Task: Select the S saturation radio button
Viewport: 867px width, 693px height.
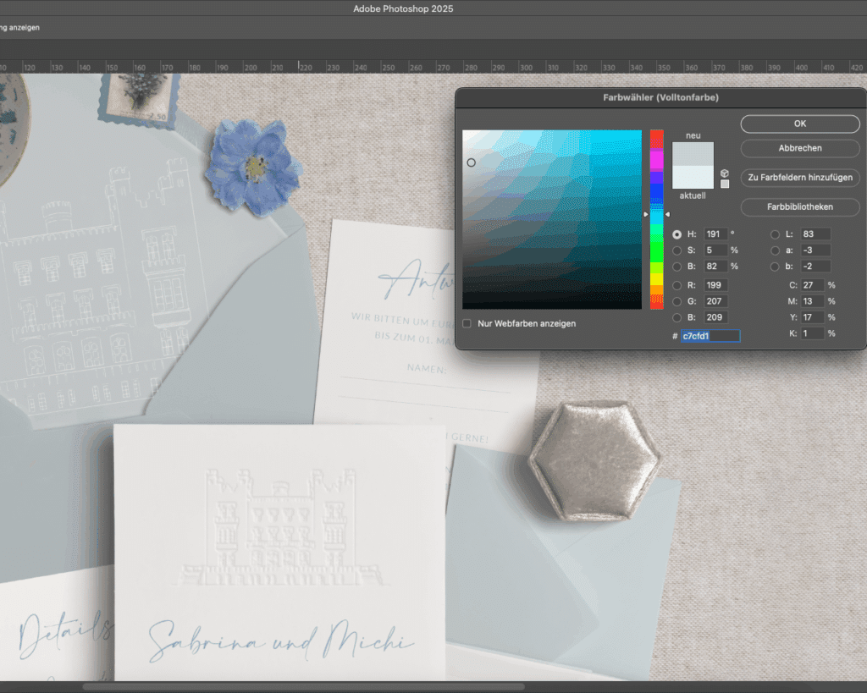Action: pyautogui.click(x=676, y=250)
